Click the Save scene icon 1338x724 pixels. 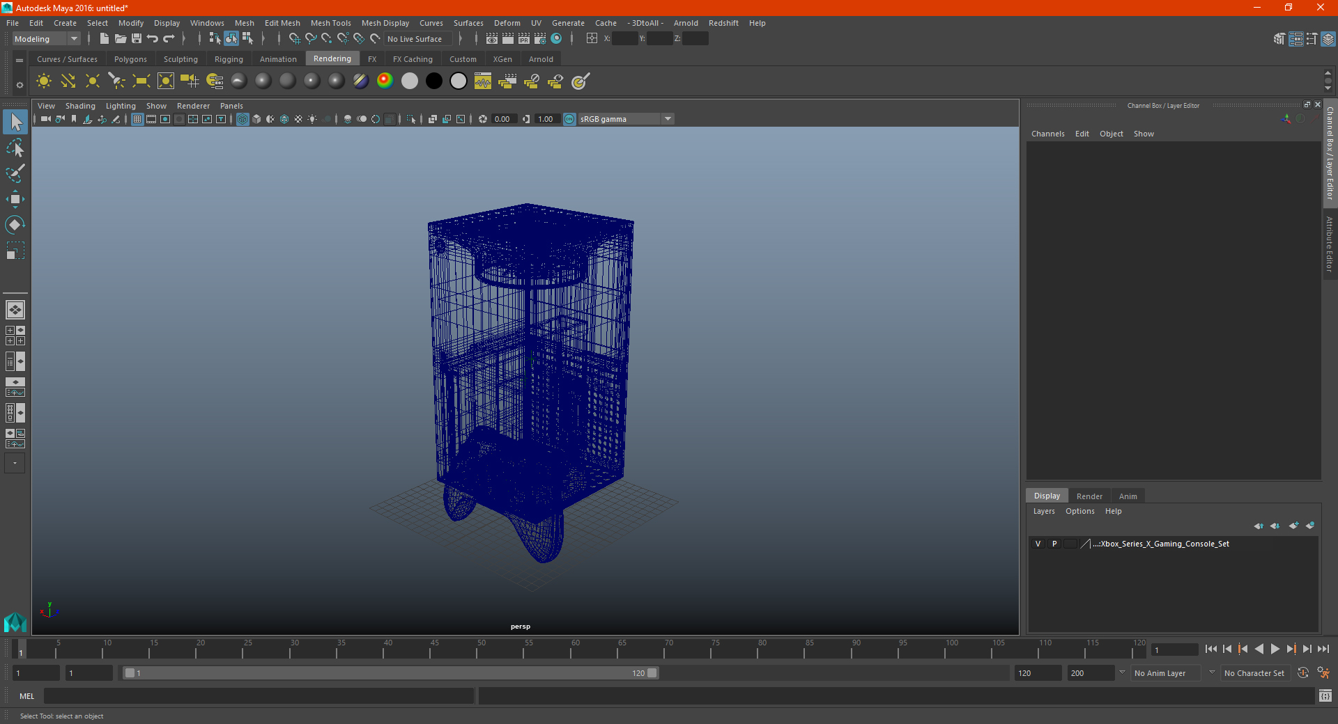tap(137, 39)
